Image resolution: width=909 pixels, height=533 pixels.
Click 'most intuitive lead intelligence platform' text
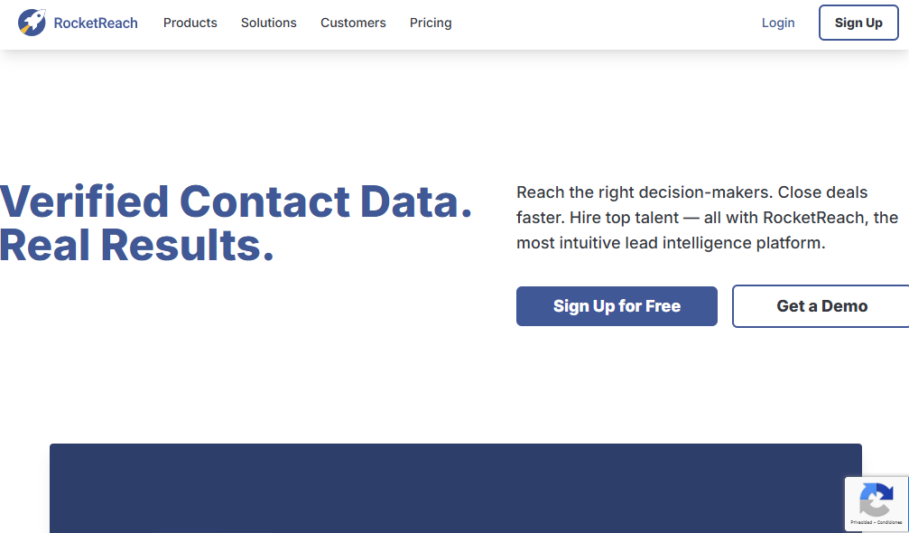click(x=671, y=243)
